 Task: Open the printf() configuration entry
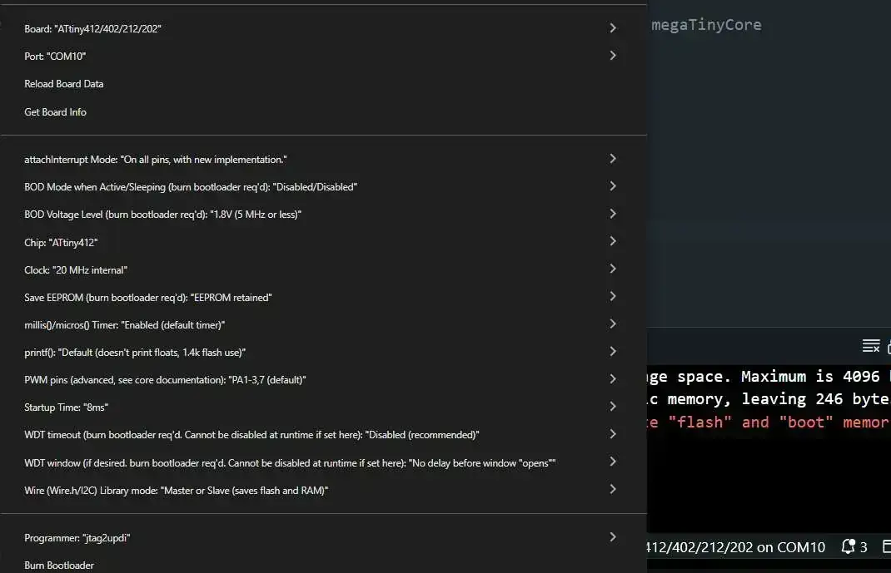coord(135,353)
